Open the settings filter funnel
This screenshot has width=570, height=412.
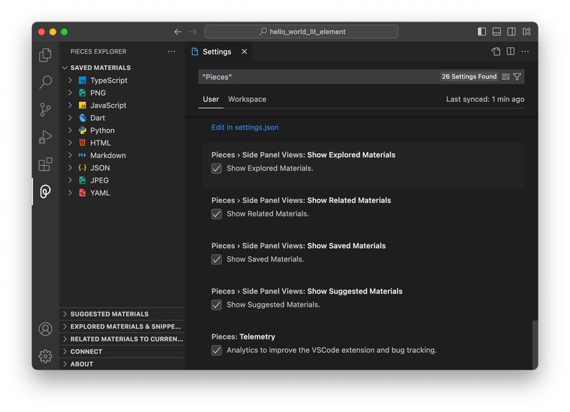tap(519, 77)
